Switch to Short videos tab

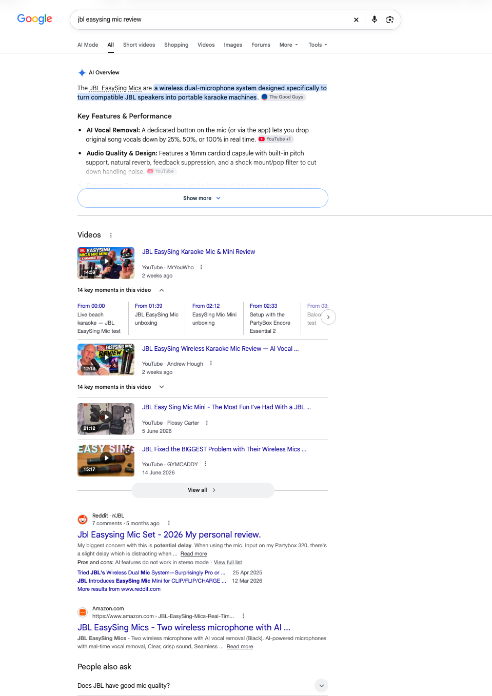139,45
